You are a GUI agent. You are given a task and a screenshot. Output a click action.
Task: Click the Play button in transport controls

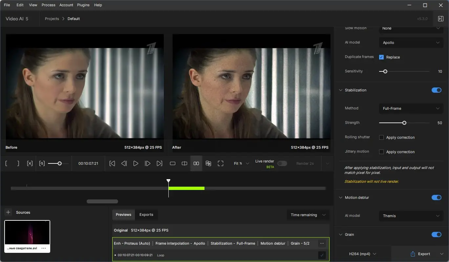pyautogui.click(x=136, y=163)
